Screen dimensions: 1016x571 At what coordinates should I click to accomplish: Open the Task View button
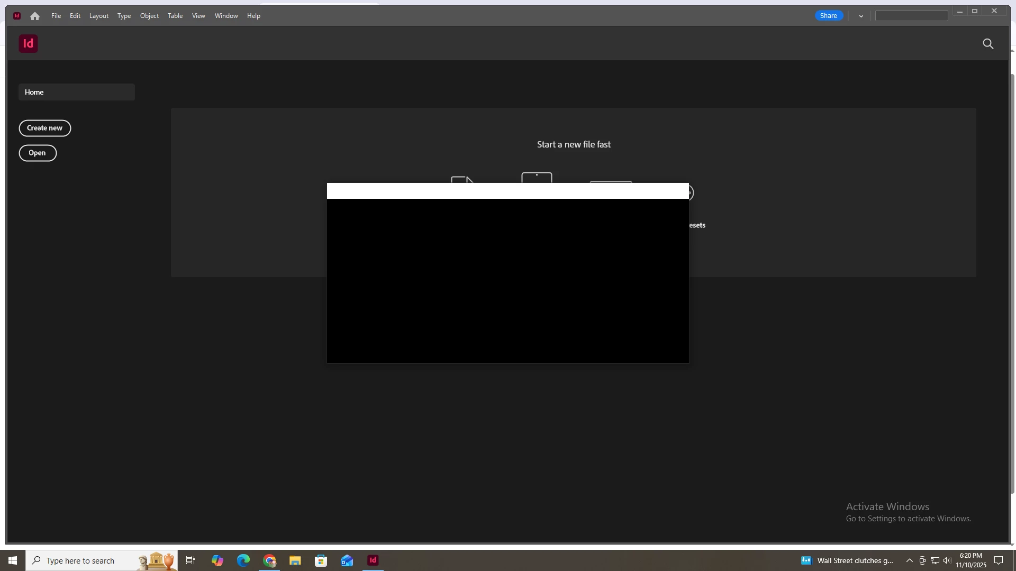click(x=190, y=560)
